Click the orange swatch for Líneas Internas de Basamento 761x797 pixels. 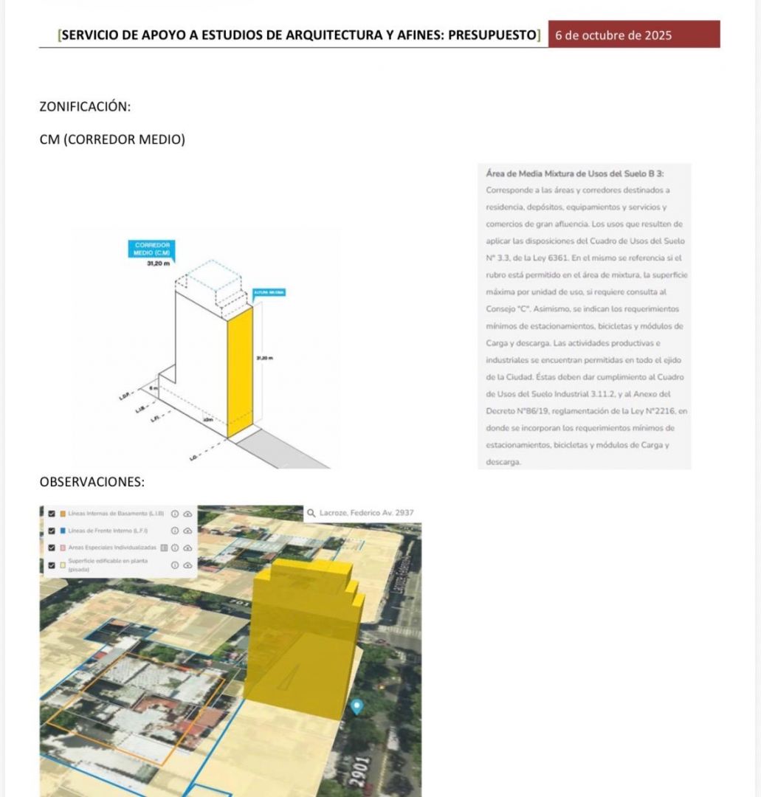pos(63,513)
